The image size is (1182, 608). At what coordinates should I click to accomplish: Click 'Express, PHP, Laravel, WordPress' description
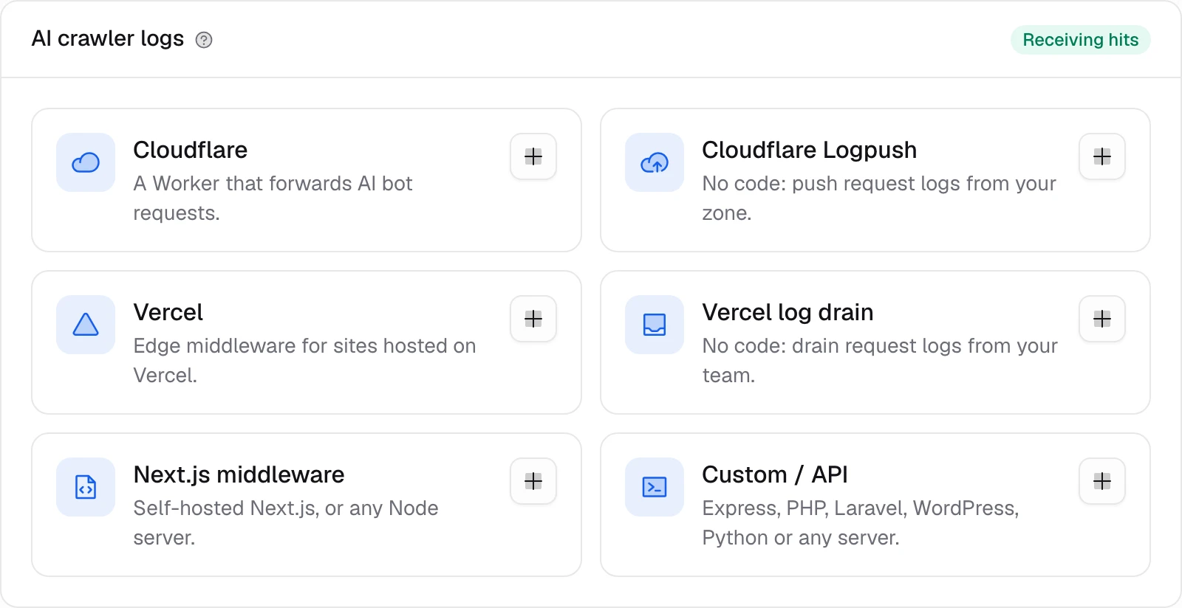[861, 522]
